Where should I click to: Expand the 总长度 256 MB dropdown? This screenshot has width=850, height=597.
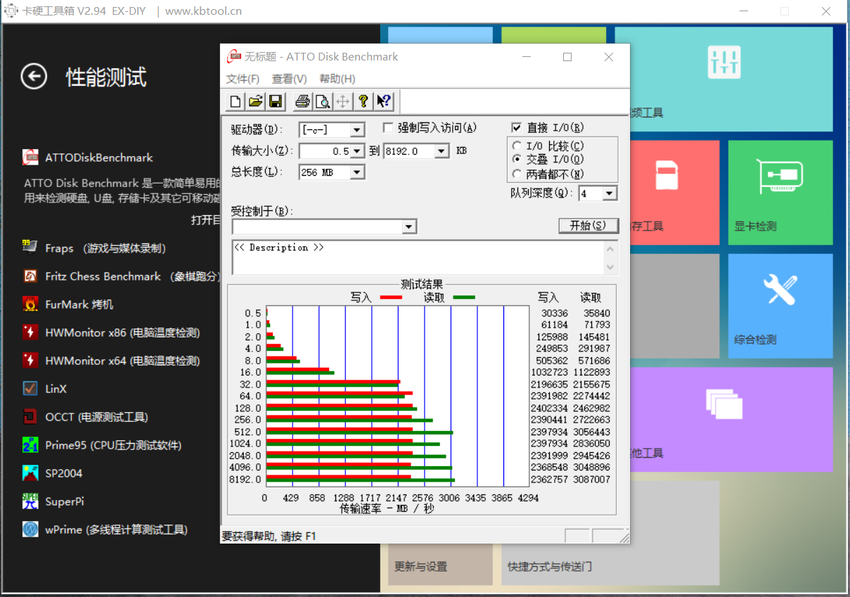(357, 172)
